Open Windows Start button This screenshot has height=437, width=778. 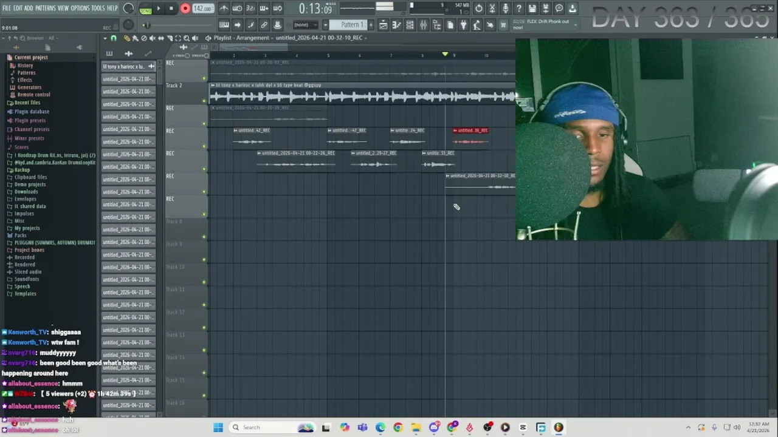(x=218, y=427)
